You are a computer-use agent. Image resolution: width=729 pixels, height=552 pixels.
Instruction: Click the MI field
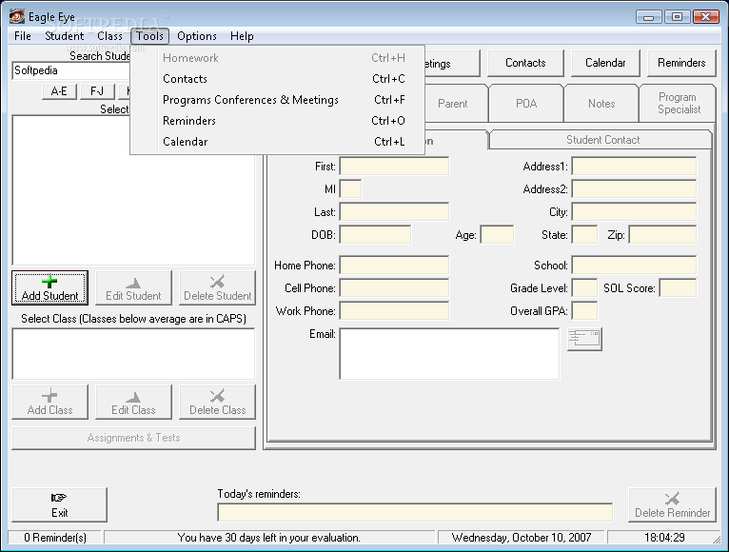(x=350, y=189)
